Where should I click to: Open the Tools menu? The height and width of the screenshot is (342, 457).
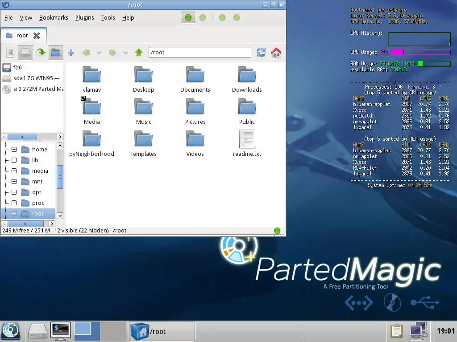108,18
